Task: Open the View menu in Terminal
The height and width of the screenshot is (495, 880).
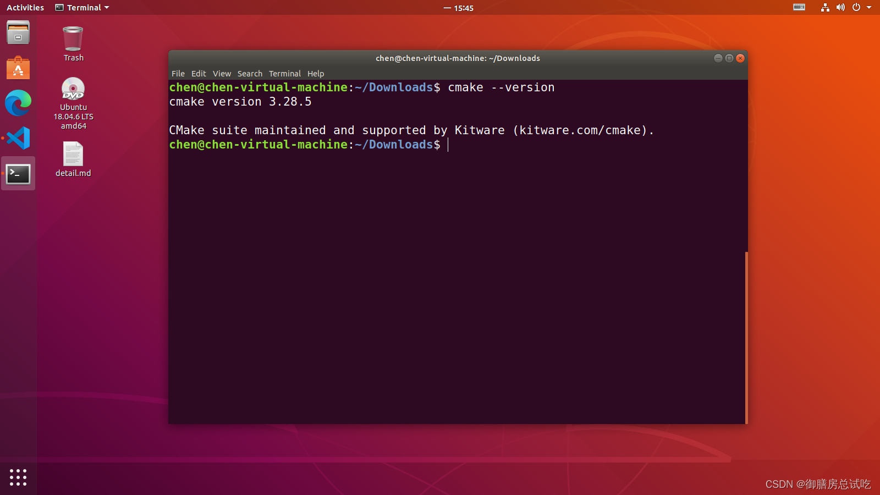Action: pyautogui.click(x=222, y=74)
